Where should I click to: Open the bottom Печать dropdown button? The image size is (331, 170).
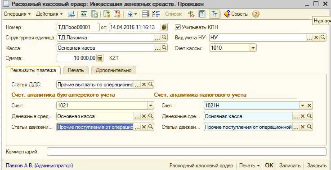point(249,166)
